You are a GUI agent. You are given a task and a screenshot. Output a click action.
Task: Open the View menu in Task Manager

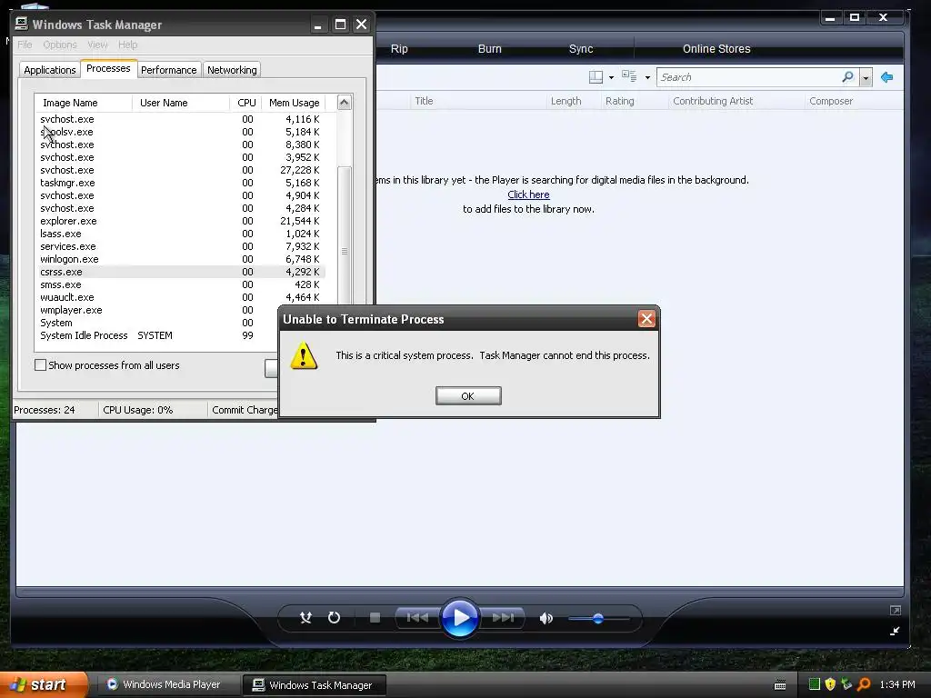[x=97, y=45]
